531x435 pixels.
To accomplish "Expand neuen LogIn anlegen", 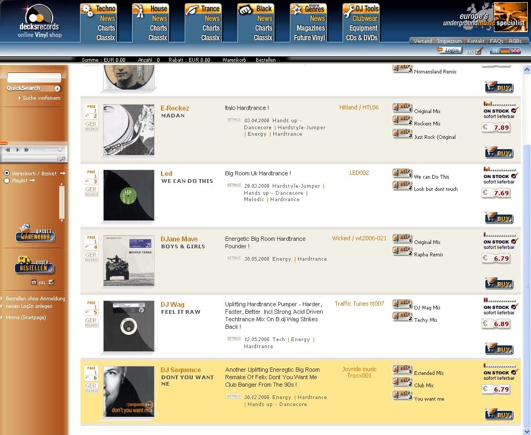I will [29, 306].
